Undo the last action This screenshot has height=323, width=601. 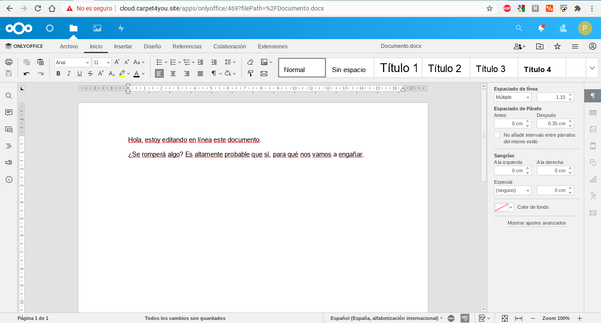[x=27, y=73]
